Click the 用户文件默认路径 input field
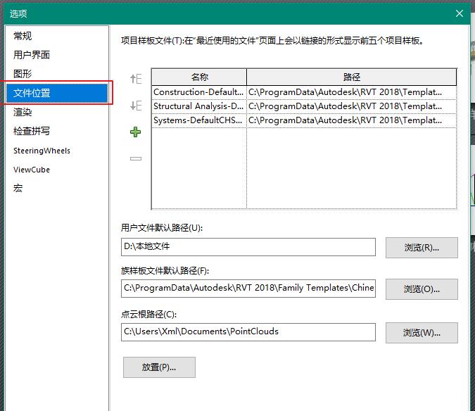The image size is (475, 411). pyautogui.click(x=248, y=247)
